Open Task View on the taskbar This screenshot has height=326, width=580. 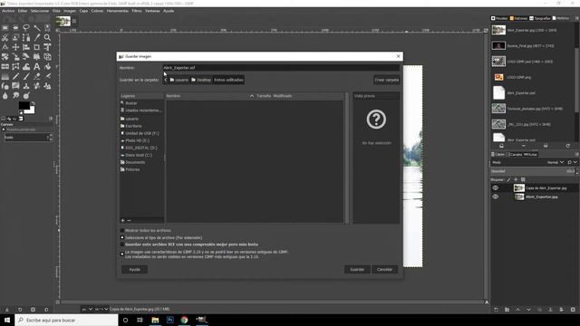140,320
